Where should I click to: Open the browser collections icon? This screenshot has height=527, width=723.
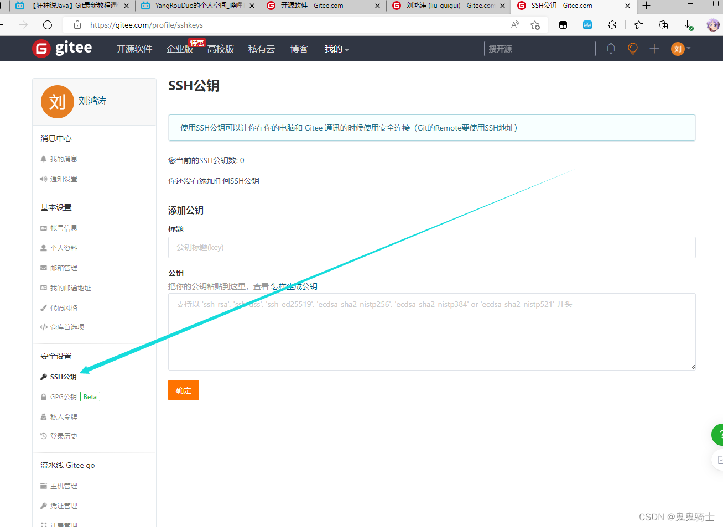coord(663,25)
